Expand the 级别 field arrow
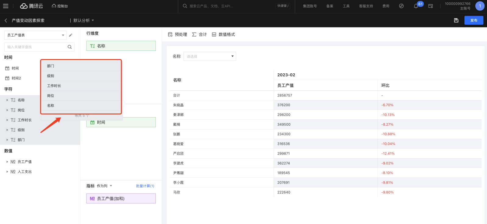 7,130
